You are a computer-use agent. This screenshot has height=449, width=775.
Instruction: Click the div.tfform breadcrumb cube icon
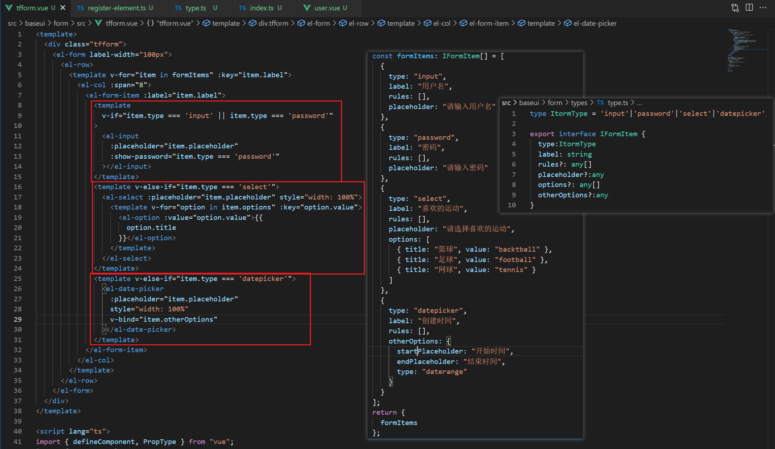pos(253,23)
